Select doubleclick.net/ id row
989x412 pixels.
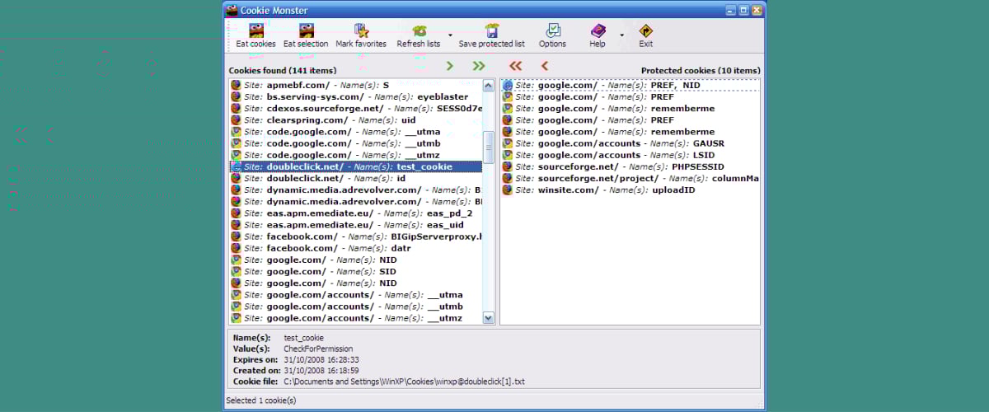point(355,178)
